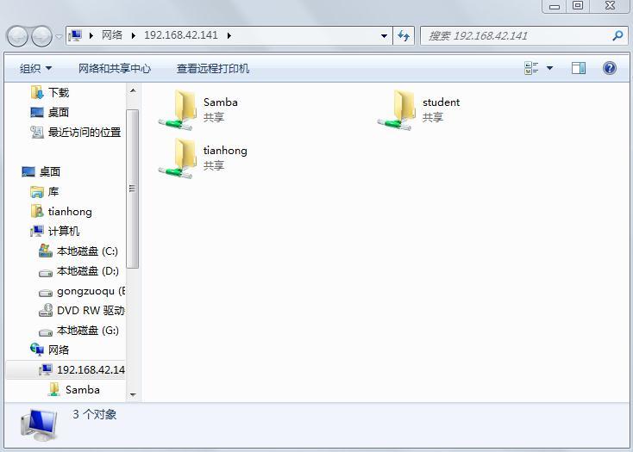Maximize the Explorer window
The width and height of the screenshot is (633, 452).
tap(578, 6)
